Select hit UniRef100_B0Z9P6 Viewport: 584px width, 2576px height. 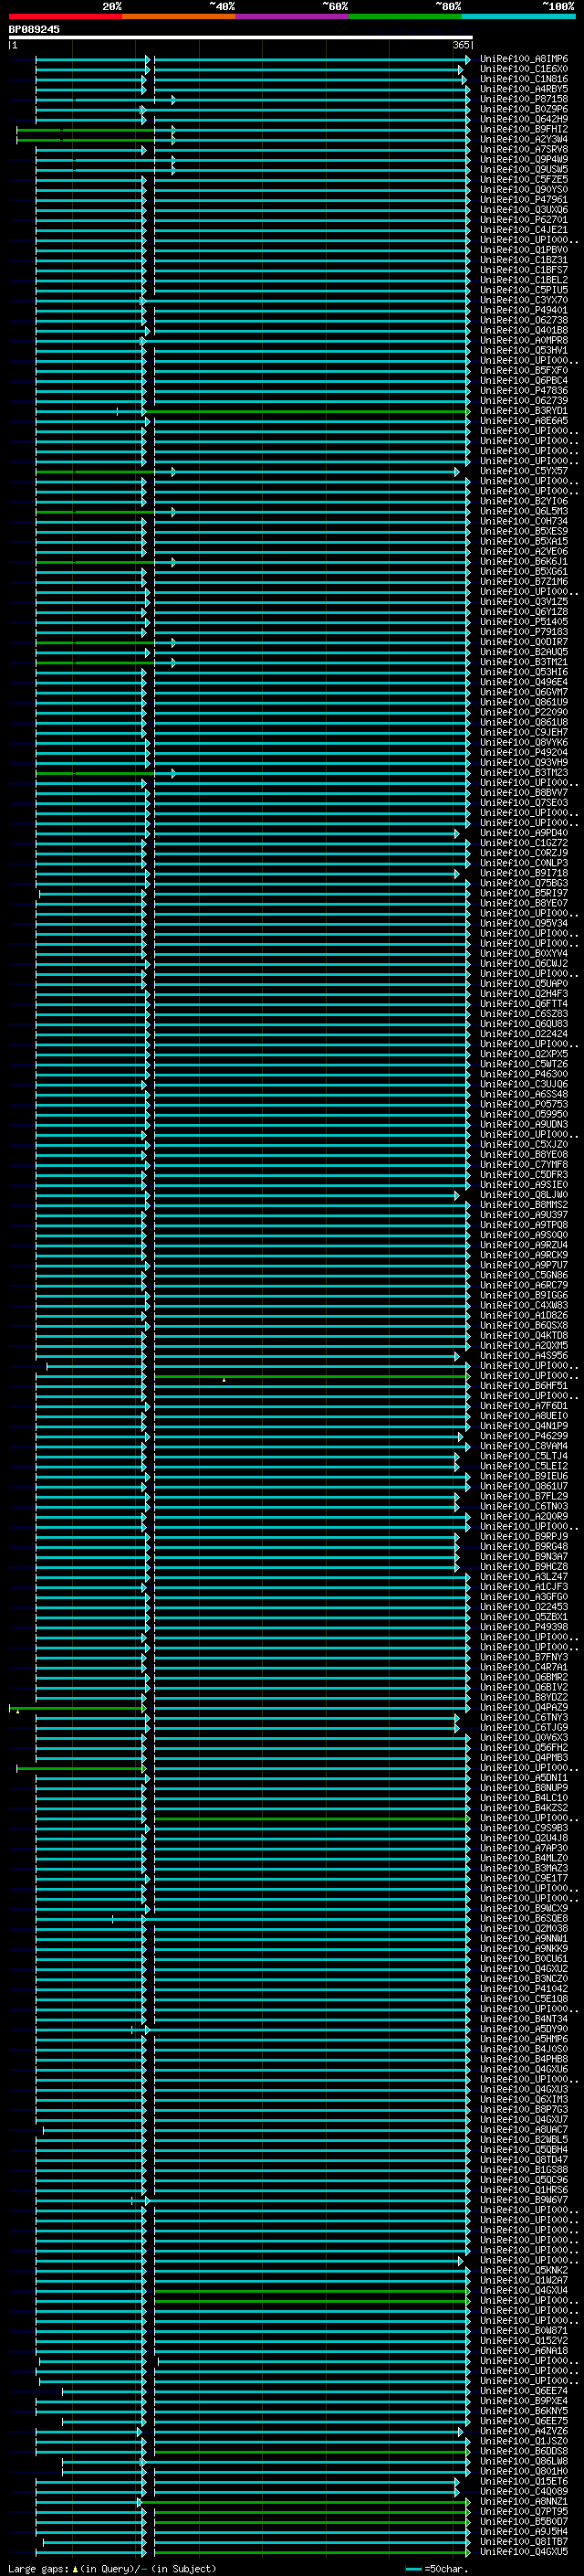click(523, 109)
